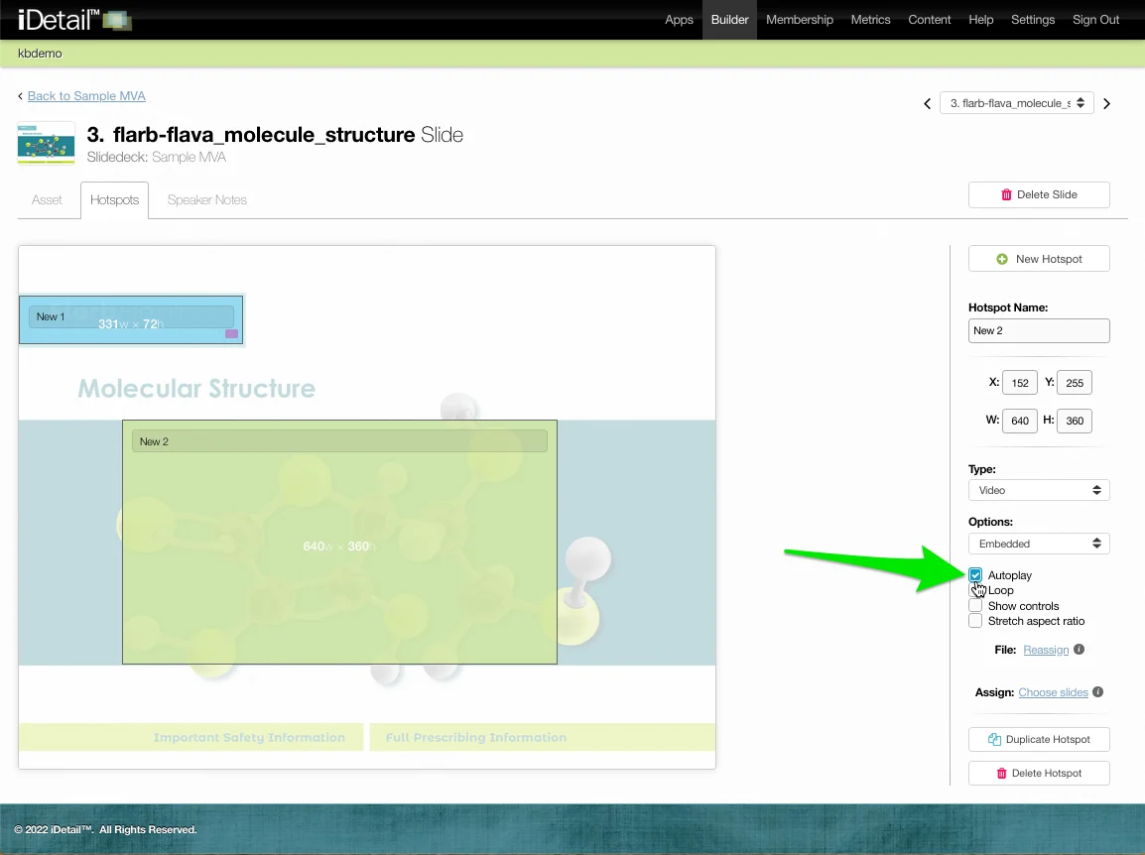Uncheck the Autoplay checkbox

click(975, 574)
